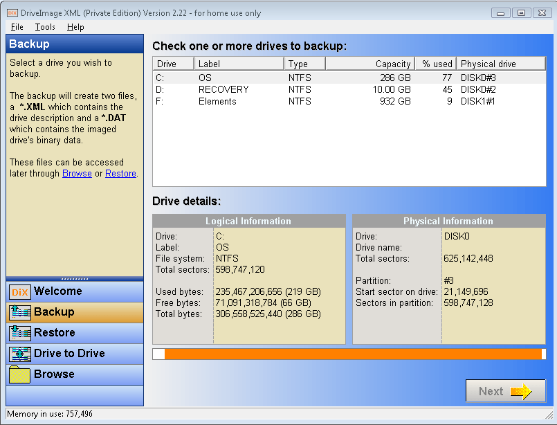Click the Backup icon in navigation panel

tap(19, 312)
